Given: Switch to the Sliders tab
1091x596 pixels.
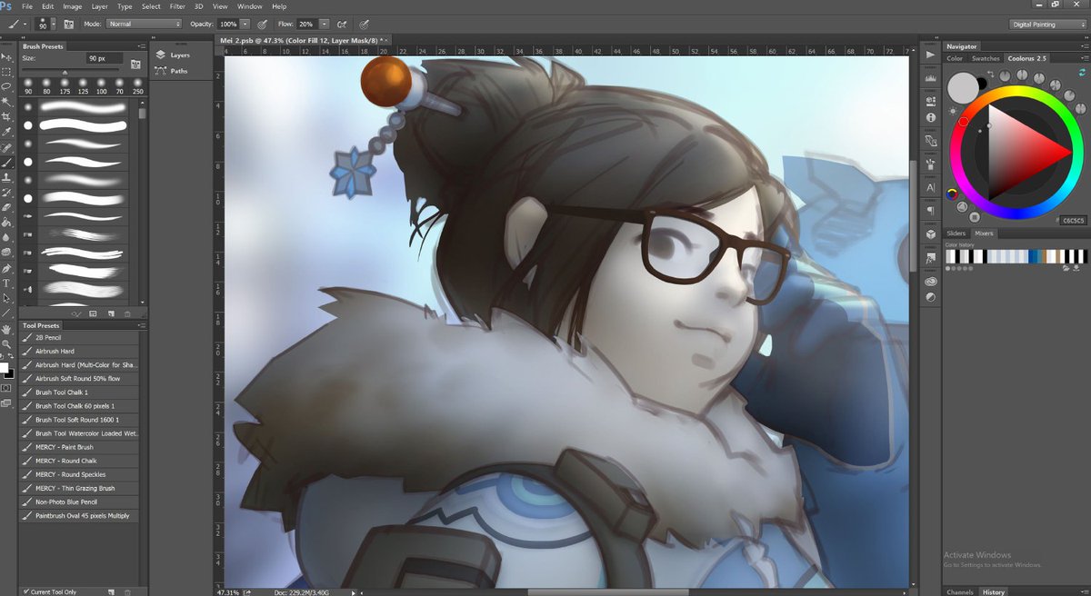Looking at the screenshot, I should pyautogui.click(x=956, y=233).
